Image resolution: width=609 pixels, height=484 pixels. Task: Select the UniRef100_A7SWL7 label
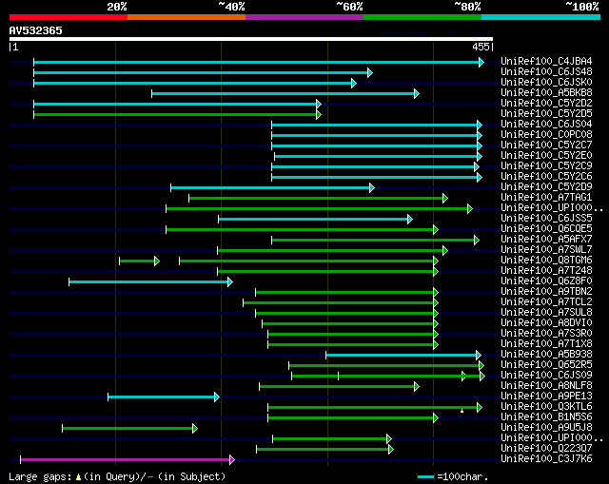pyautogui.click(x=546, y=250)
